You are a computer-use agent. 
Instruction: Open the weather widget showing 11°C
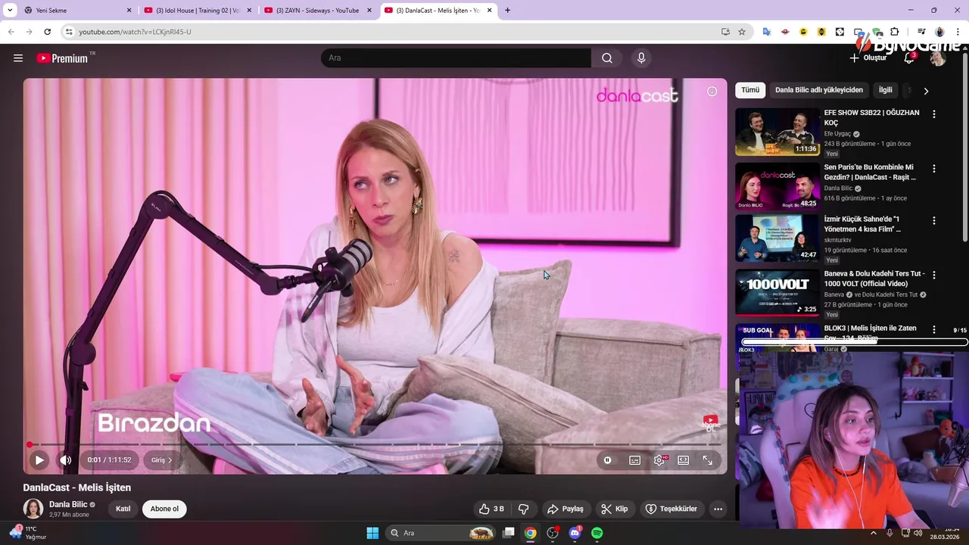click(27, 533)
